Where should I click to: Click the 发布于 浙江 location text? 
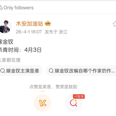coord(56,32)
